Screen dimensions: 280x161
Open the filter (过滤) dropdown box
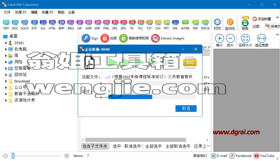click(x=272, y=27)
